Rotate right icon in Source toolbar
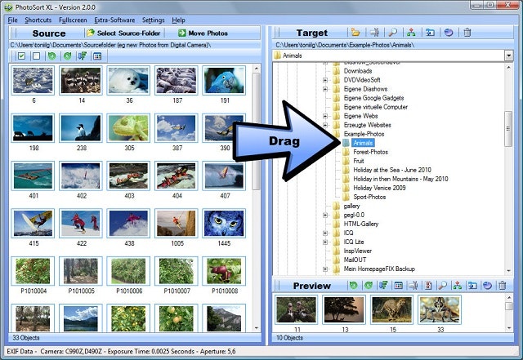 tap(67, 56)
